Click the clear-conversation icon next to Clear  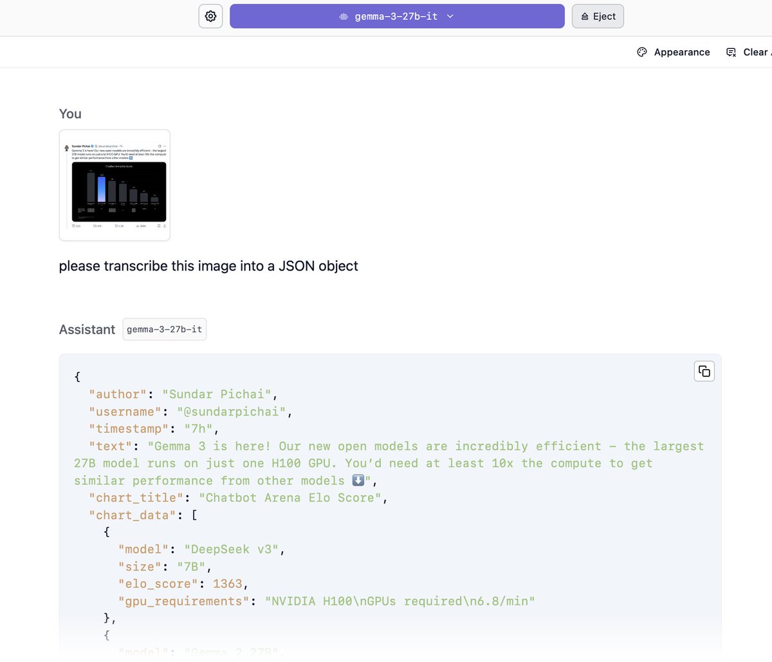[x=730, y=52]
